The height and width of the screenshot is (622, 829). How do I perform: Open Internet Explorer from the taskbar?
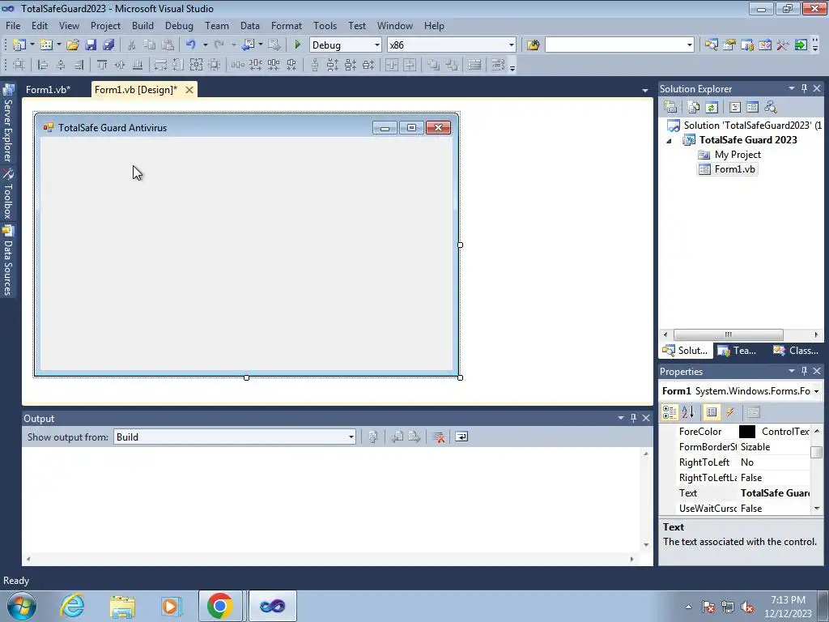pyautogui.click(x=72, y=606)
